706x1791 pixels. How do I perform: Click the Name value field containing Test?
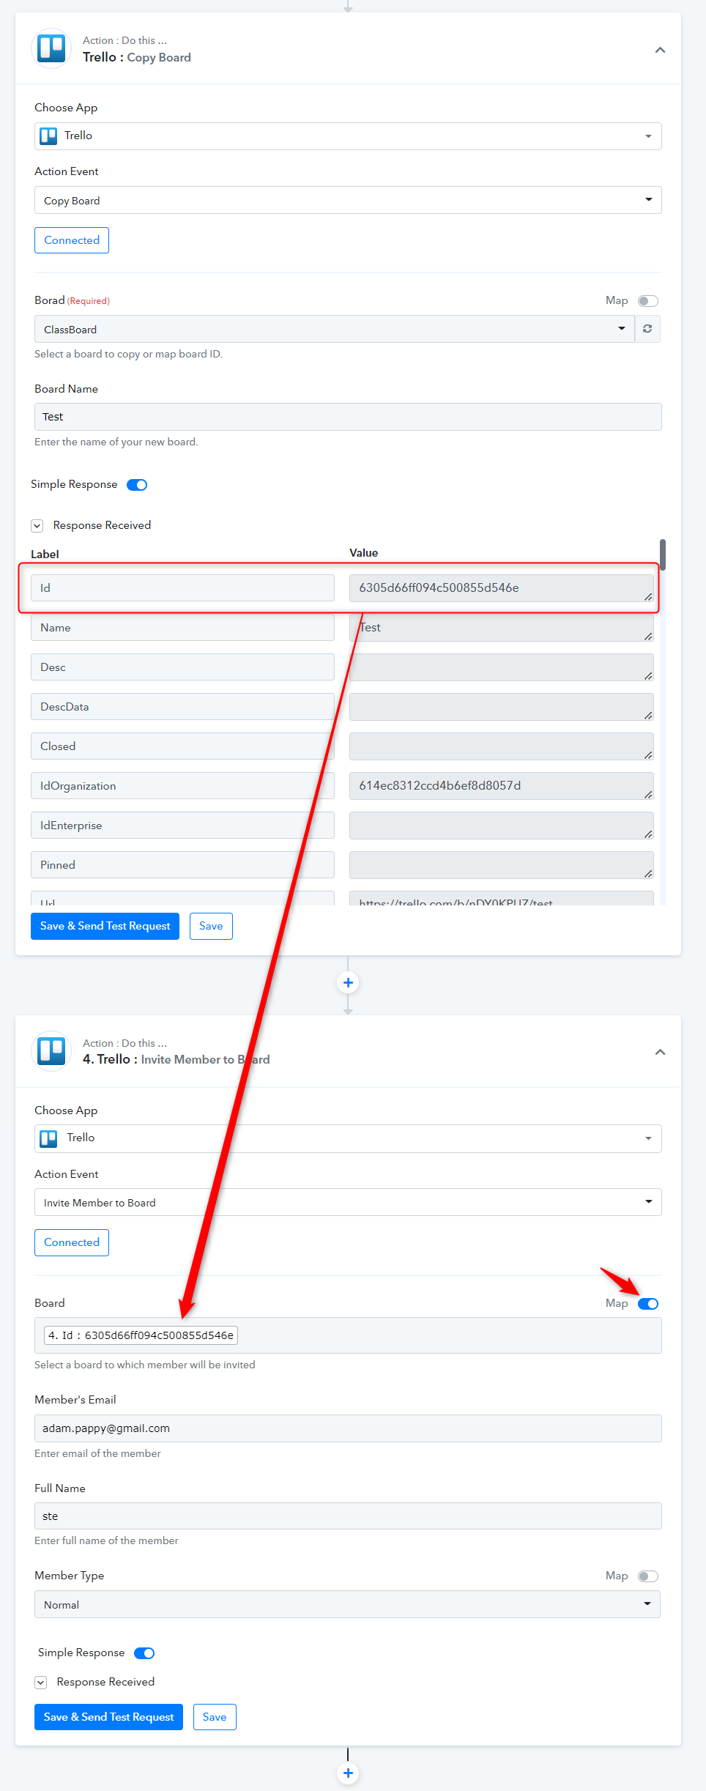click(x=502, y=628)
